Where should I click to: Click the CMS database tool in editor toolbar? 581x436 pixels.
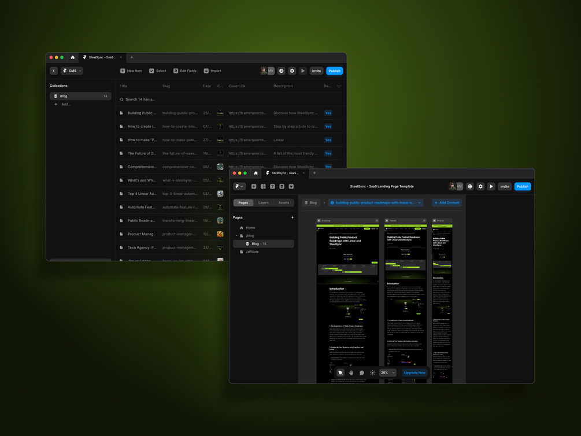pyautogui.click(x=282, y=187)
